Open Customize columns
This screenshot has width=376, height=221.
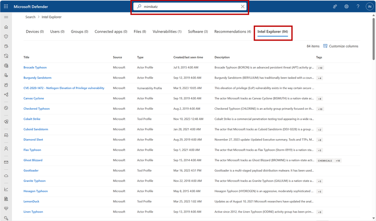(341, 46)
